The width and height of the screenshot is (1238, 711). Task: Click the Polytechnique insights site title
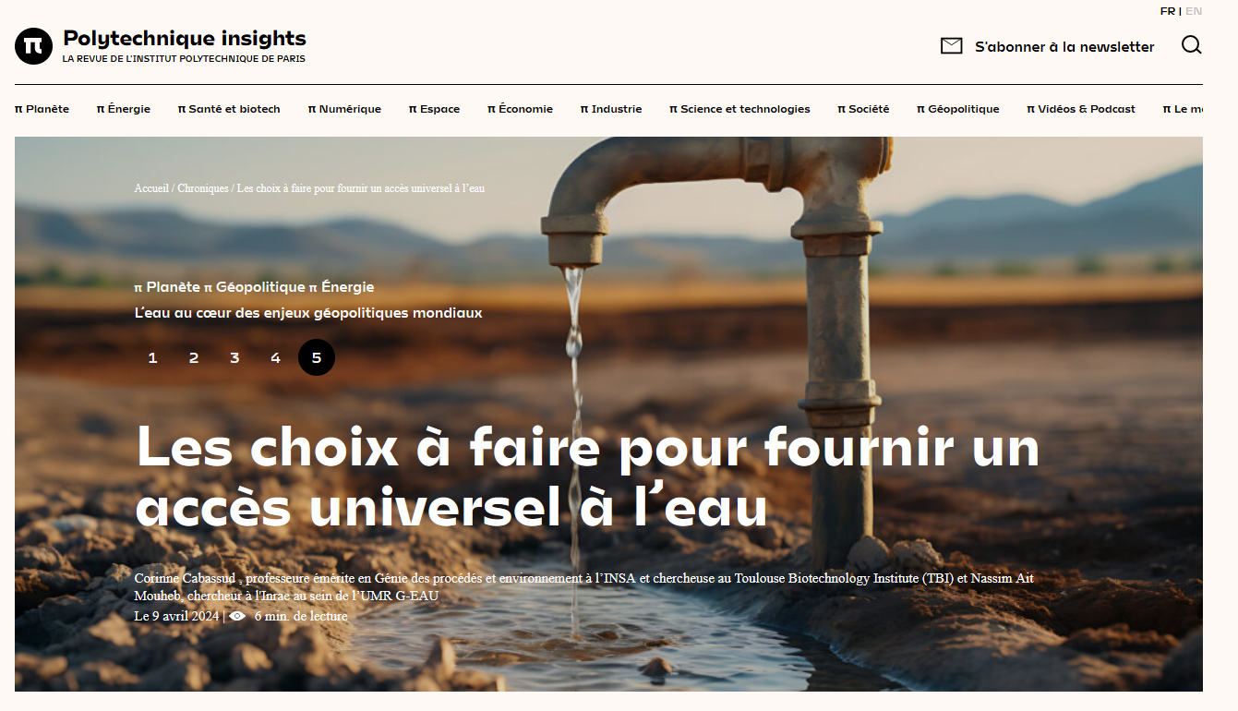(185, 38)
